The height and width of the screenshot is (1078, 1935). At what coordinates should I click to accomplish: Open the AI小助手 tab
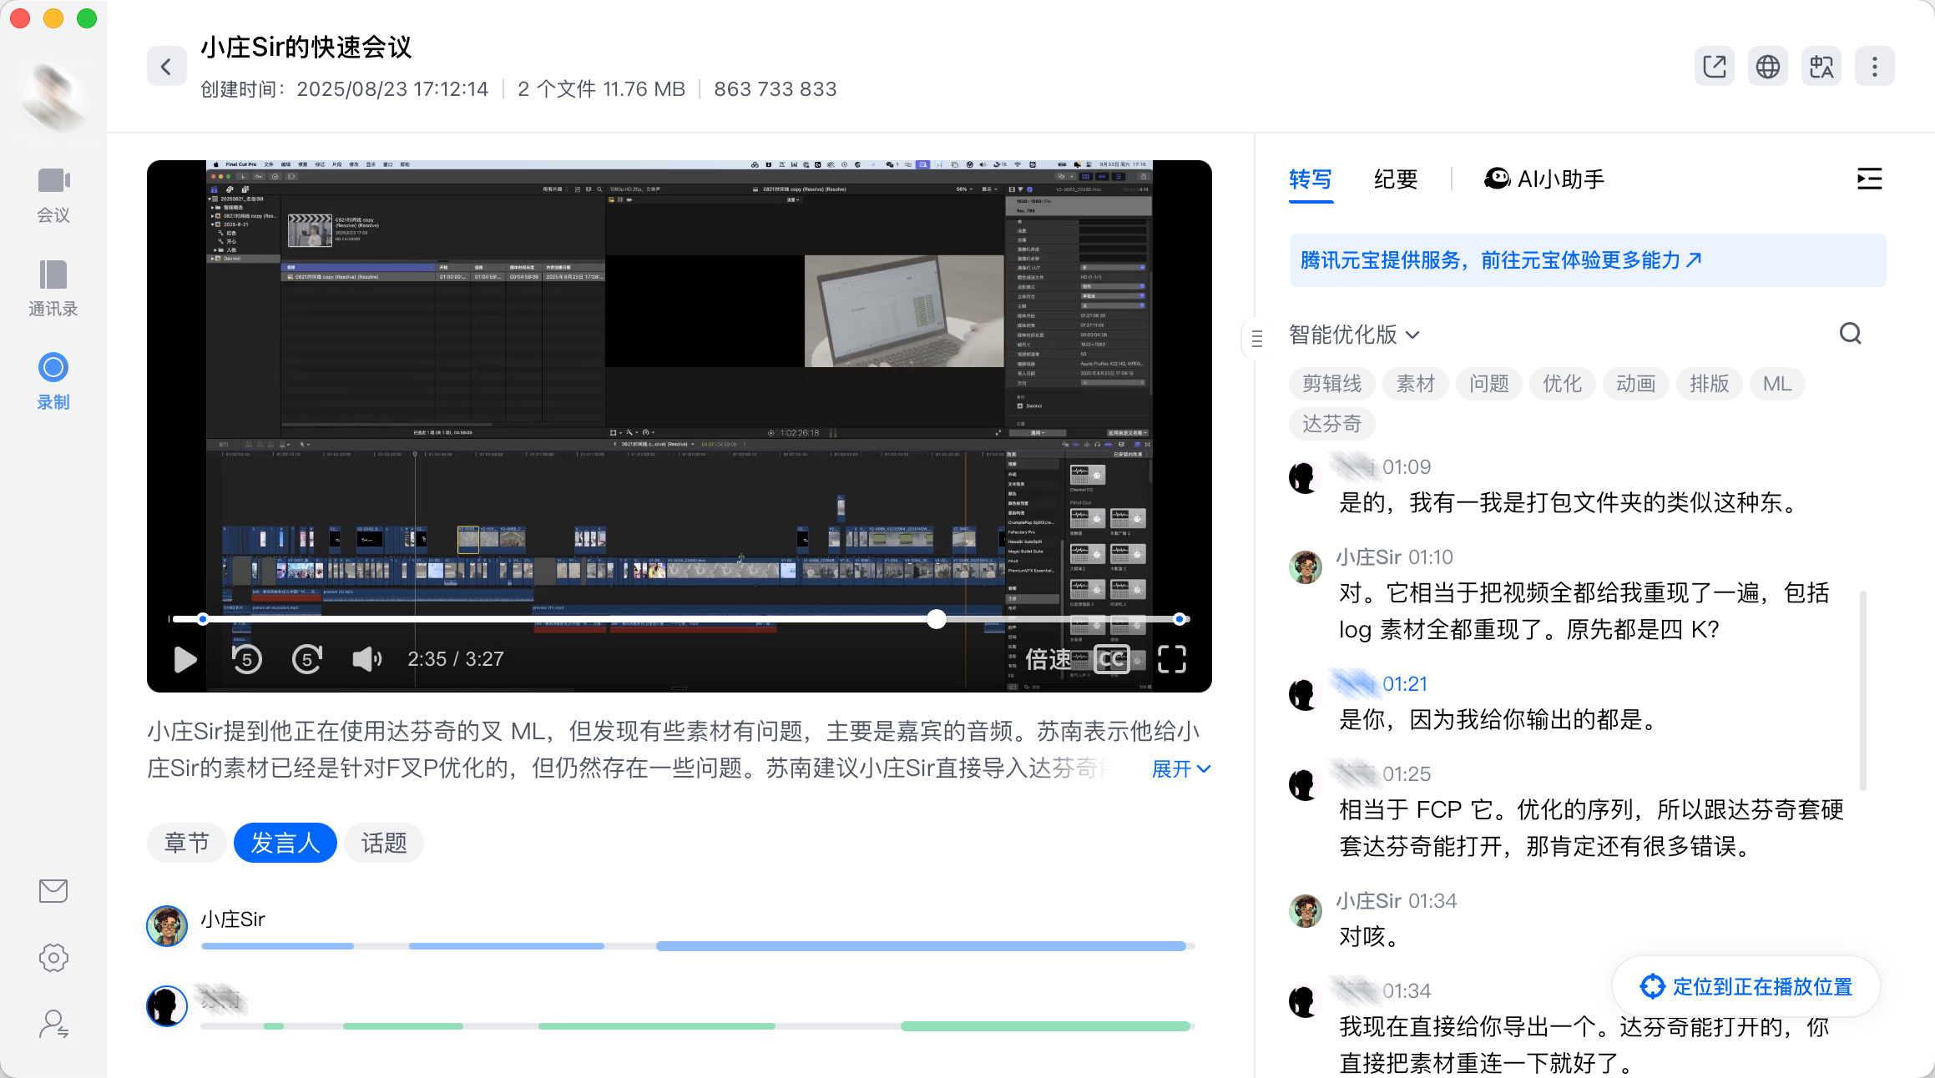point(1544,179)
